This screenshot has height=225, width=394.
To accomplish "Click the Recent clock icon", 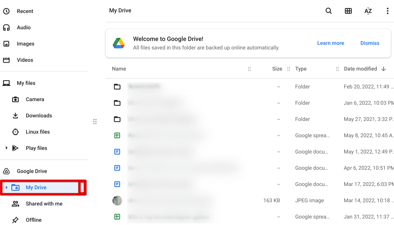I will click(6, 11).
